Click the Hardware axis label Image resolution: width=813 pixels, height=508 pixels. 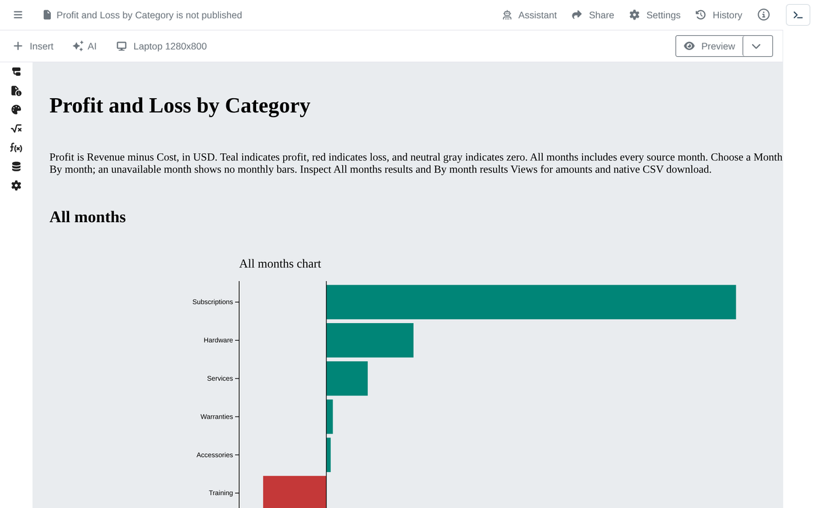click(218, 340)
